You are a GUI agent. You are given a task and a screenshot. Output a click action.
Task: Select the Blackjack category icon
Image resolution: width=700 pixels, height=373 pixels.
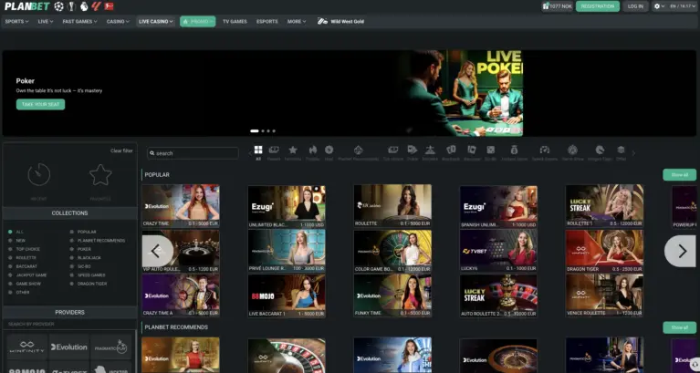451,150
